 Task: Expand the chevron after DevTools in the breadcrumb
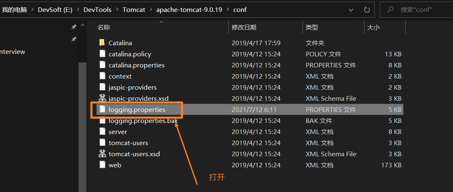(x=117, y=9)
